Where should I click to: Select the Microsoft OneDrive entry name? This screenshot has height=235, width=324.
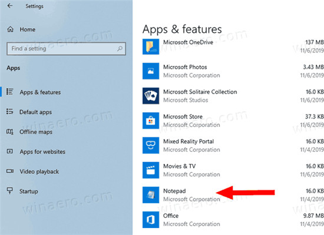click(x=189, y=42)
